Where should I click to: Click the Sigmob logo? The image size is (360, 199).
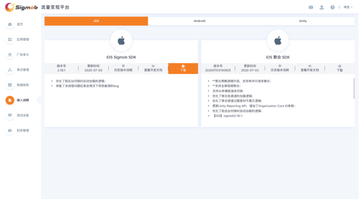coord(21,7)
